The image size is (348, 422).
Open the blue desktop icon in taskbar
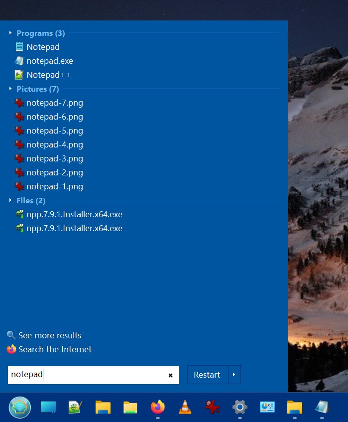(x=48, y=407)
